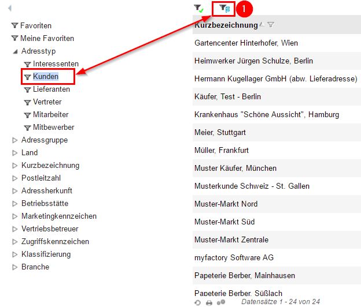Click the Datensätze 1 - 24 von 24 status
361x307 pixels.
(281, 302)
